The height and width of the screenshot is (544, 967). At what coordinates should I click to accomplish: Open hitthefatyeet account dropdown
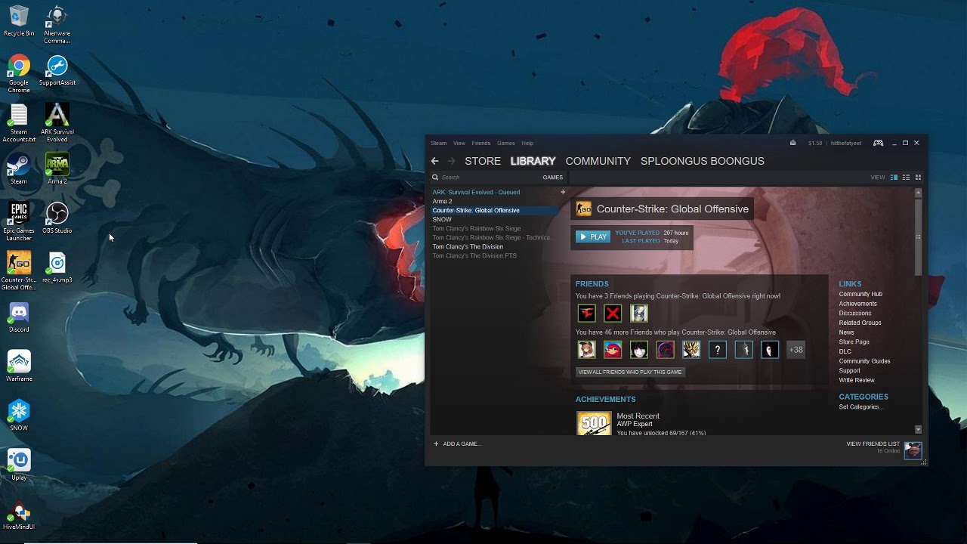(x=848, y=143)
